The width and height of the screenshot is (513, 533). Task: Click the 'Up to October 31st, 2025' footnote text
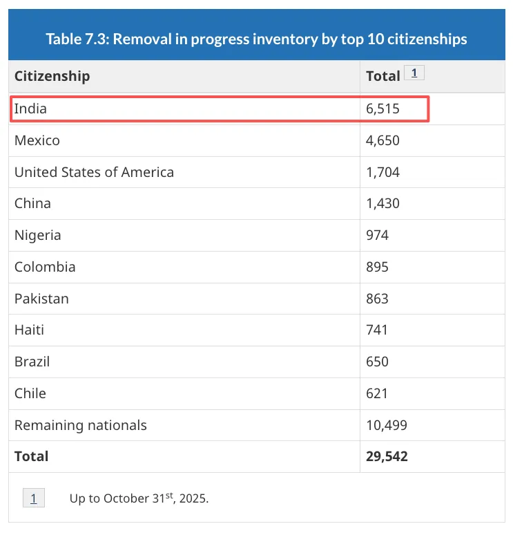(139, 498)
